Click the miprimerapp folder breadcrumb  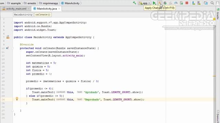(x=48, y=3)
